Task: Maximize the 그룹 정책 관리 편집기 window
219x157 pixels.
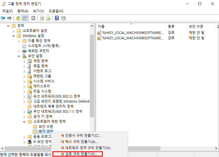Action: pos(200,4)
